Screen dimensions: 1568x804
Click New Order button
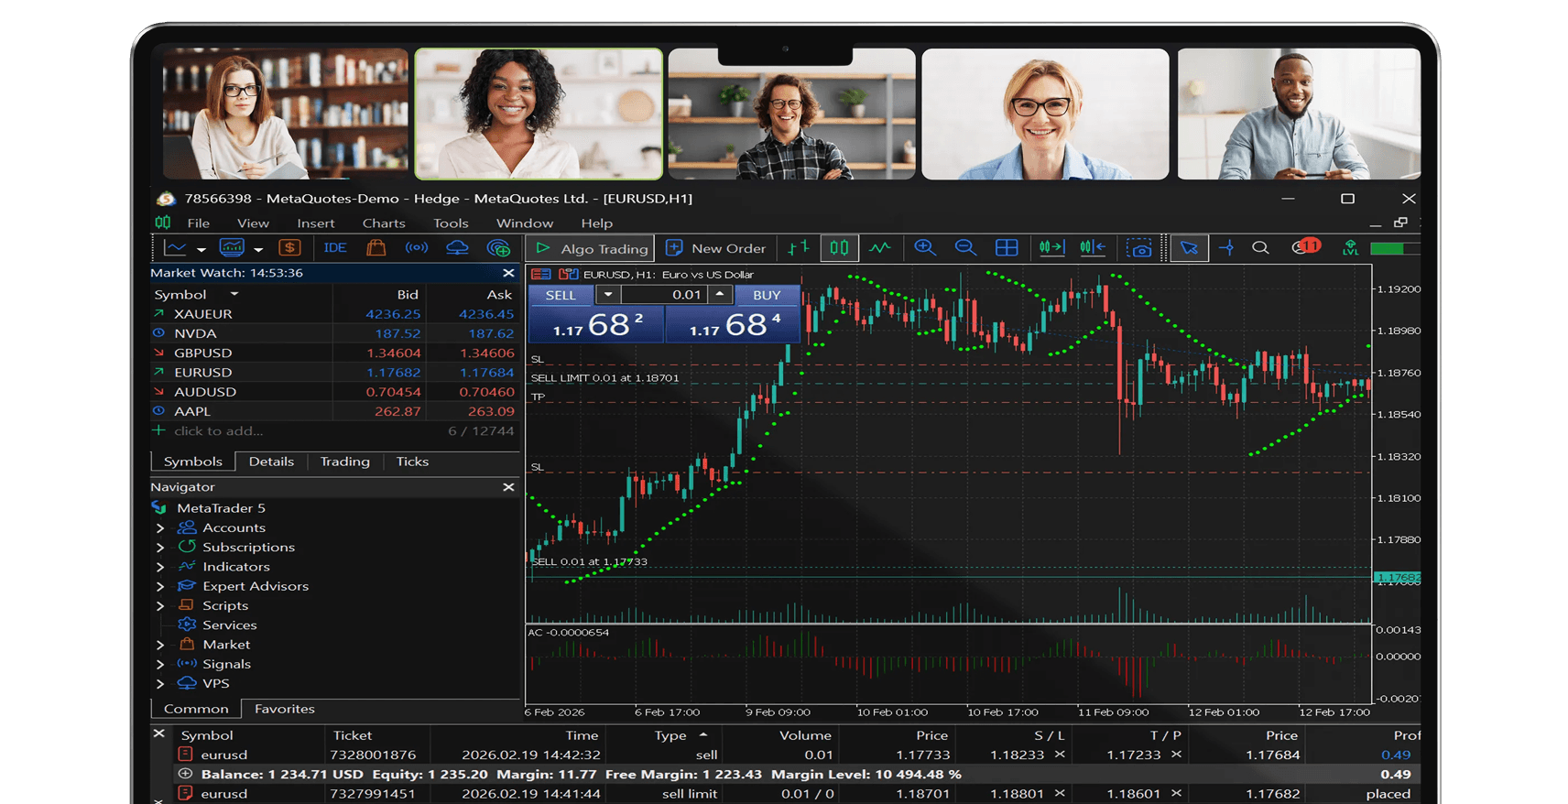715,248
